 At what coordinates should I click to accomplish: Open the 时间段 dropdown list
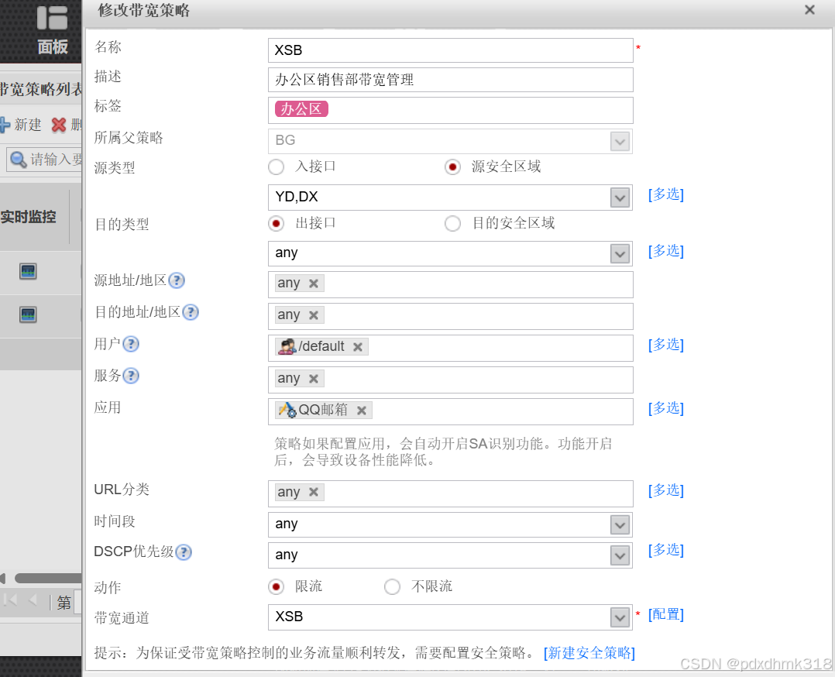(620, 524)
